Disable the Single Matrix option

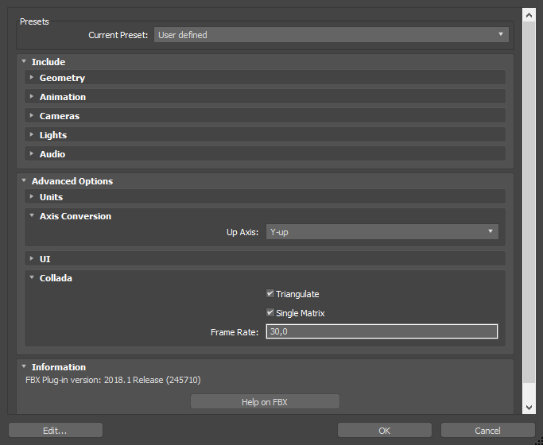click(x=270, y=313)
